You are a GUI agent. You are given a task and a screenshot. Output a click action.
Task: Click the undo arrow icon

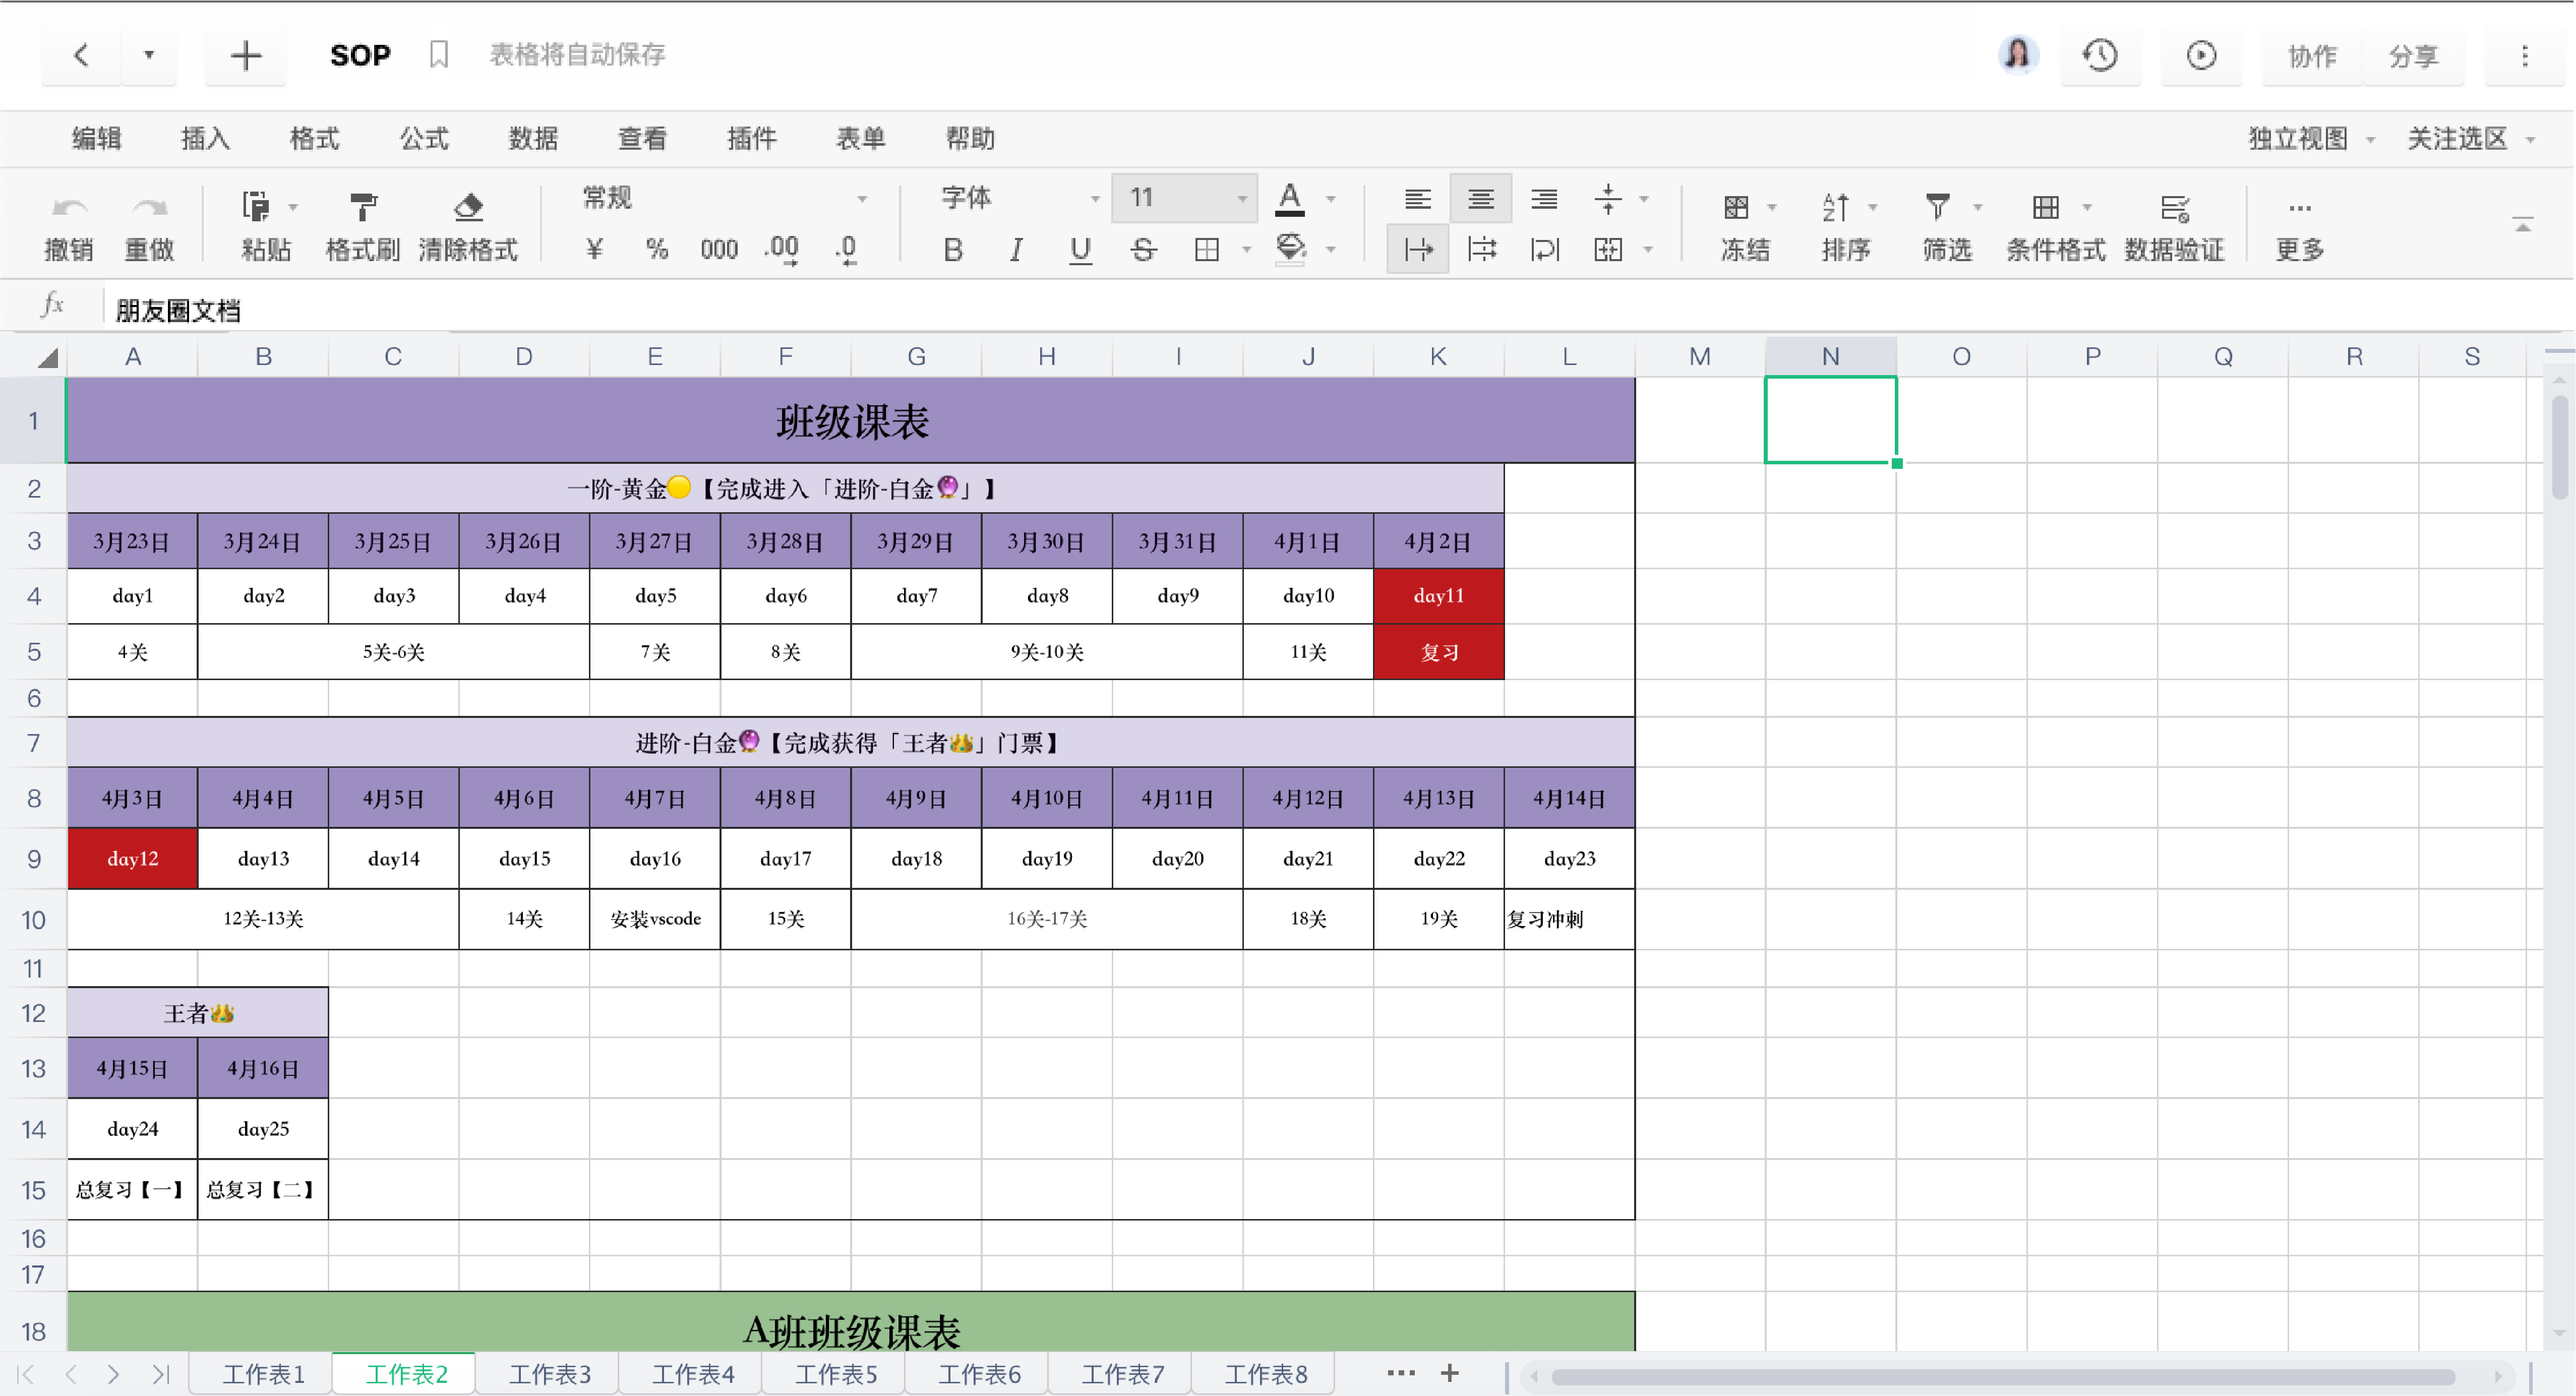[x=69, y=207]
